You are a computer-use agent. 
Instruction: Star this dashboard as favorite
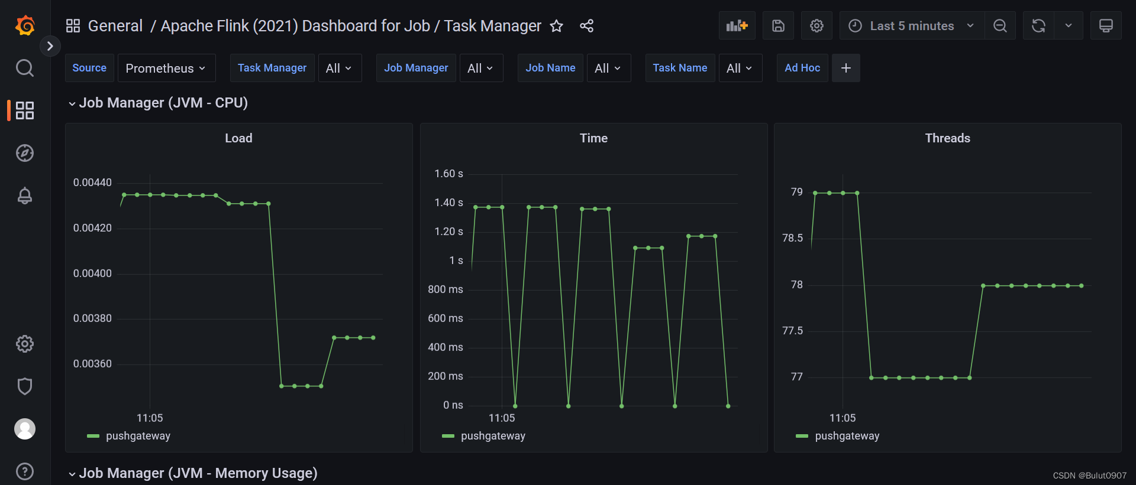(x=556, y=26)
